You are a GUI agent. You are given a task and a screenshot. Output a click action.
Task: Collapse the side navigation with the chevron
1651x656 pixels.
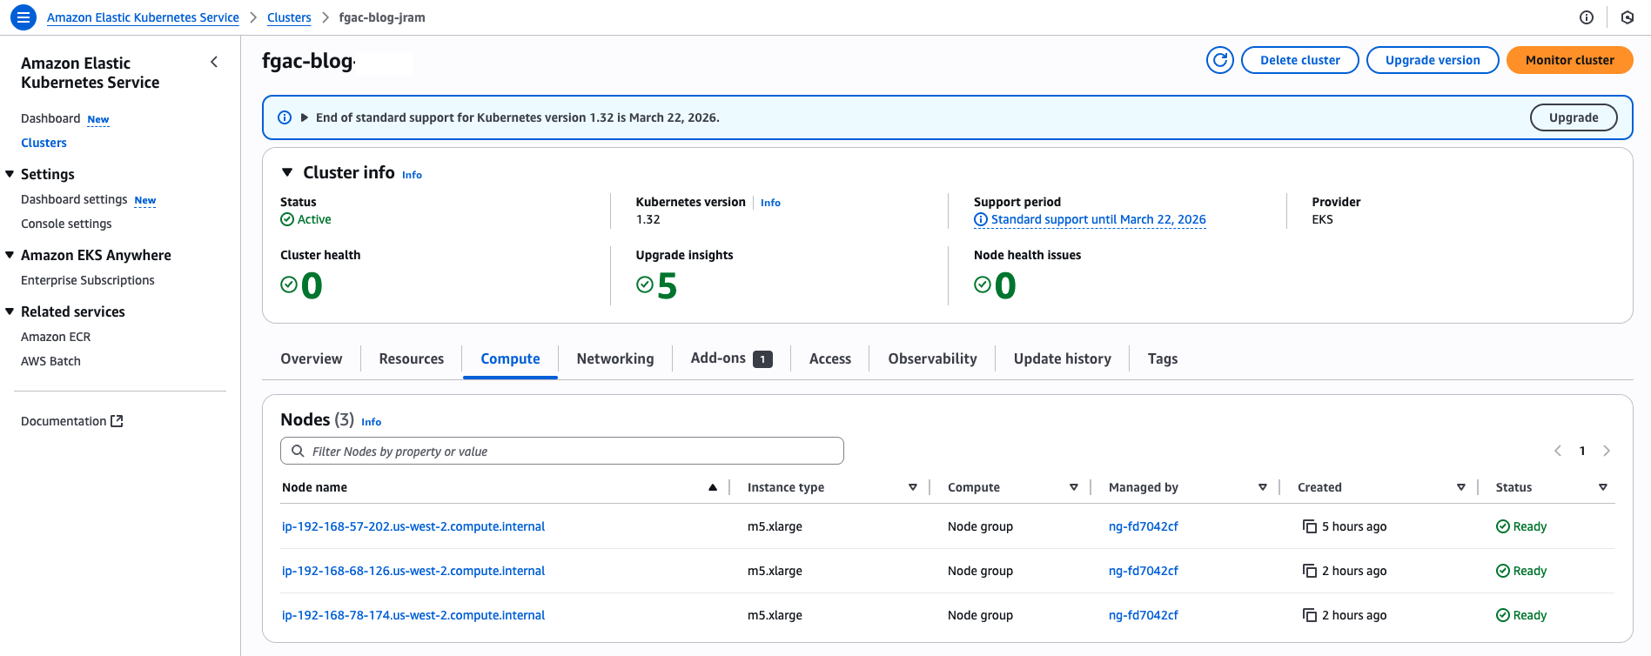click(214, 62)
